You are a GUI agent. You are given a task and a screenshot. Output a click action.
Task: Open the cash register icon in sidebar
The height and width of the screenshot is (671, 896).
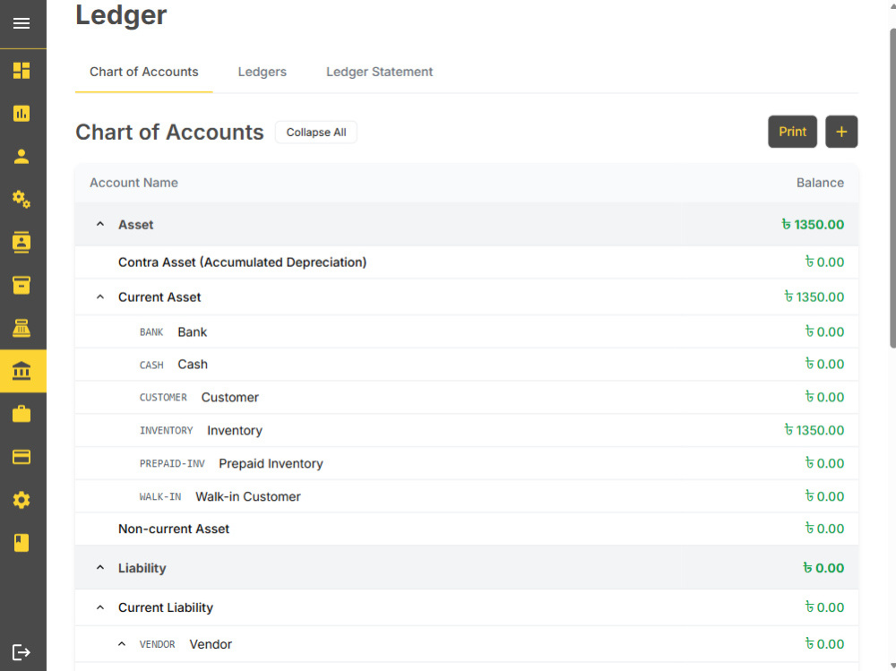pyautogui.click(x=22, y=328)
